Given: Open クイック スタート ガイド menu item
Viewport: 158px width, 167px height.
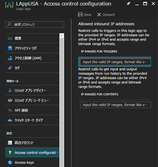Looking at the screenshot, I should 32,120.
